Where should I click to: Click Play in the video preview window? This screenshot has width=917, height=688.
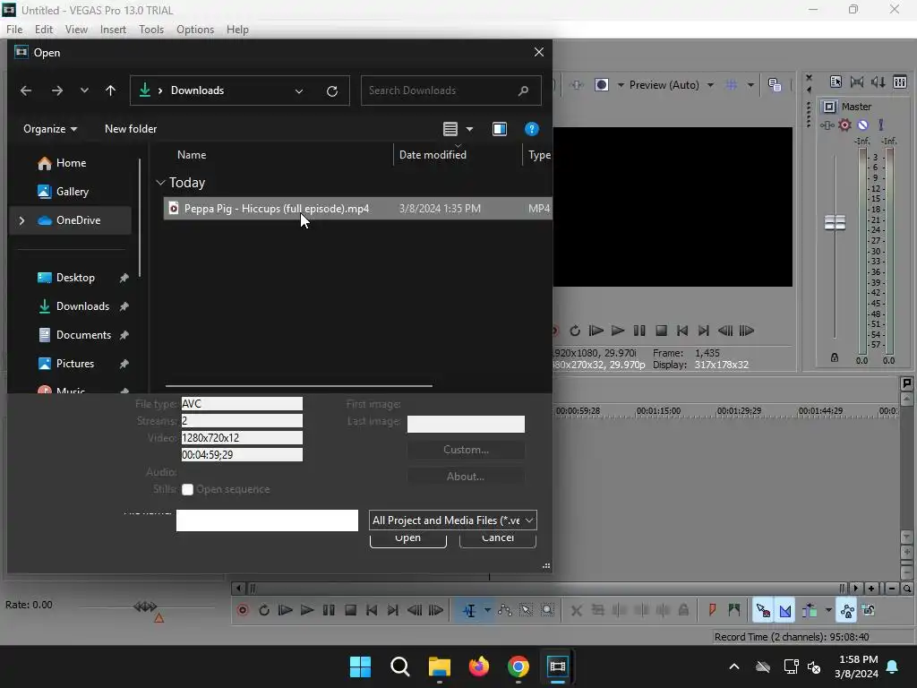(x=618, y=331)
